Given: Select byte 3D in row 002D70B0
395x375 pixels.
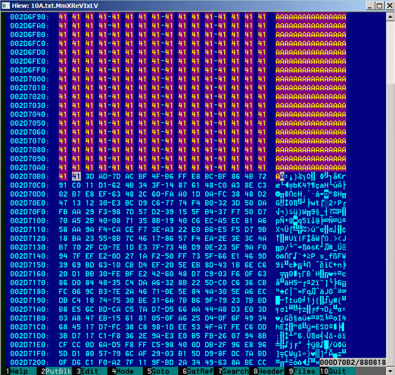Looking at the screenshot, I should pyautogui.click(x=89, y=176).
